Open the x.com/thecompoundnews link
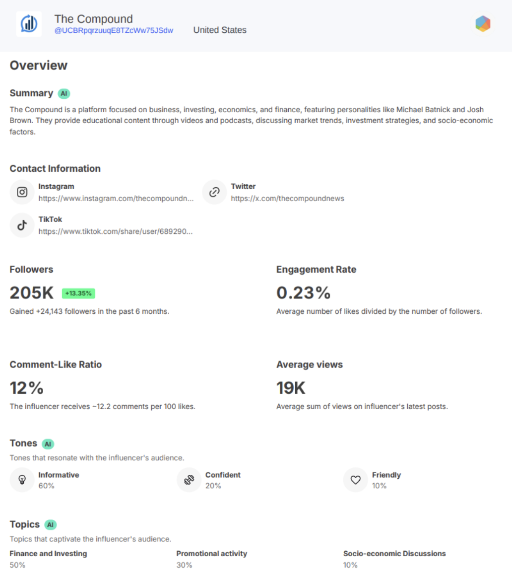The width and height of the screenshot is (512, 584). 287,199
